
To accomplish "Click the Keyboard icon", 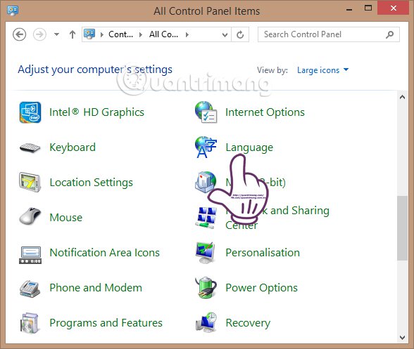I will (30, 147).
